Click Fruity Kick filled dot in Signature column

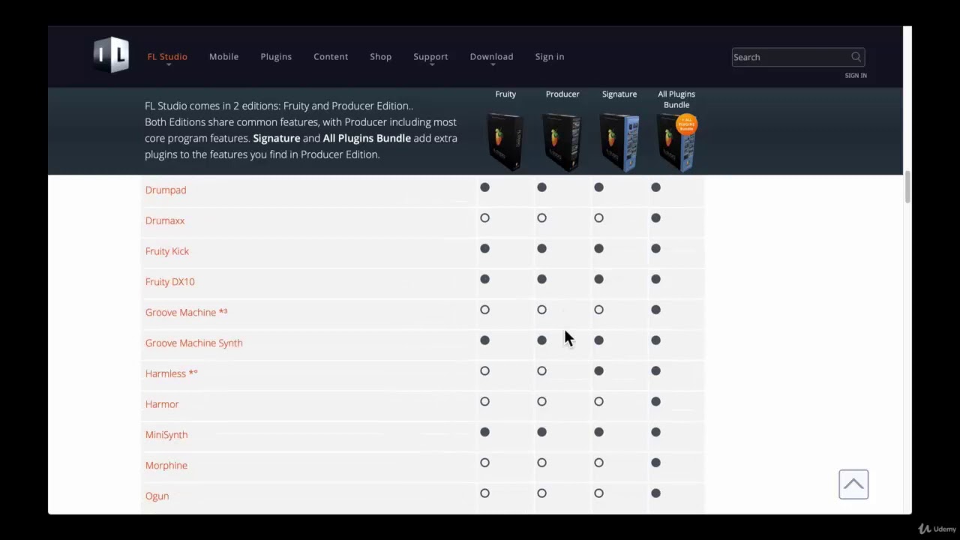598,249
